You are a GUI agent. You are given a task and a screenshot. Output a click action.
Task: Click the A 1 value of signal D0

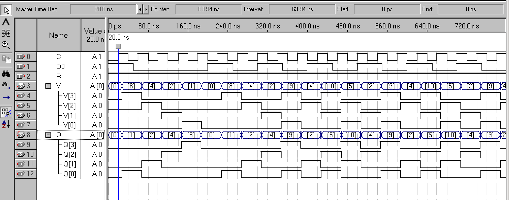[x=97, y=66]
